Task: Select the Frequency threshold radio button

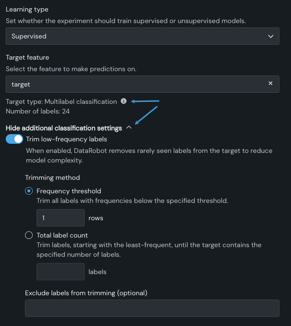Action: click(29, 191)
